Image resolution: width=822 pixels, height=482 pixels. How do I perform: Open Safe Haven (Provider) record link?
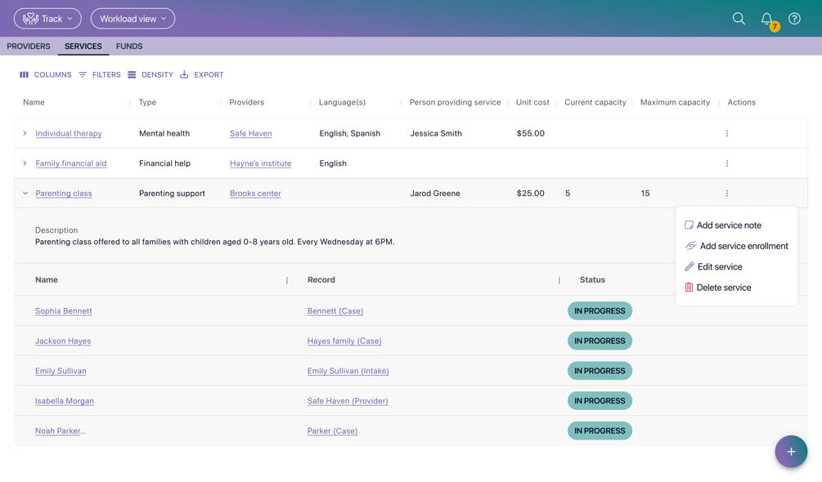348,401
